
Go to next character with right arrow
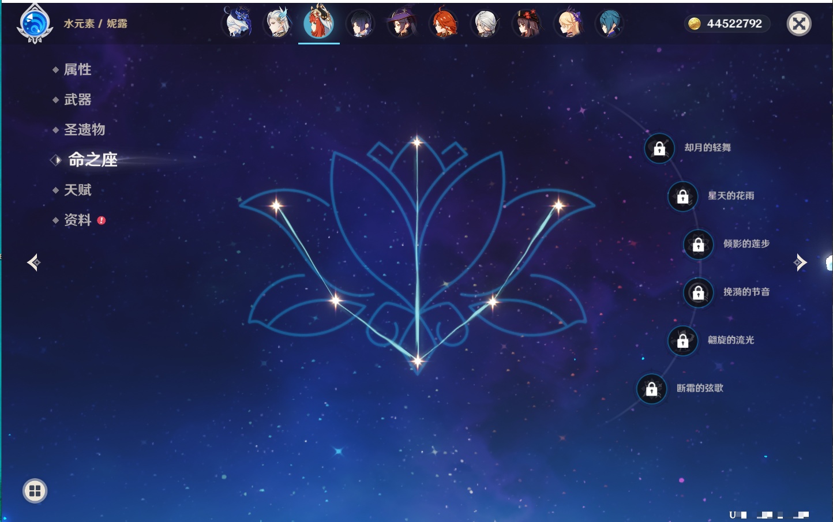click(x=800, y=262)
